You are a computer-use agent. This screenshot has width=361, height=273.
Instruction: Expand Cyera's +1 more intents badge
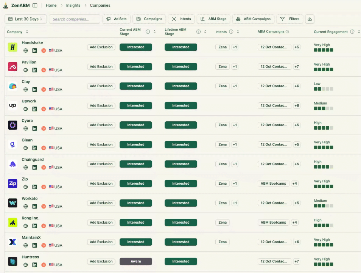pos(235,125)
